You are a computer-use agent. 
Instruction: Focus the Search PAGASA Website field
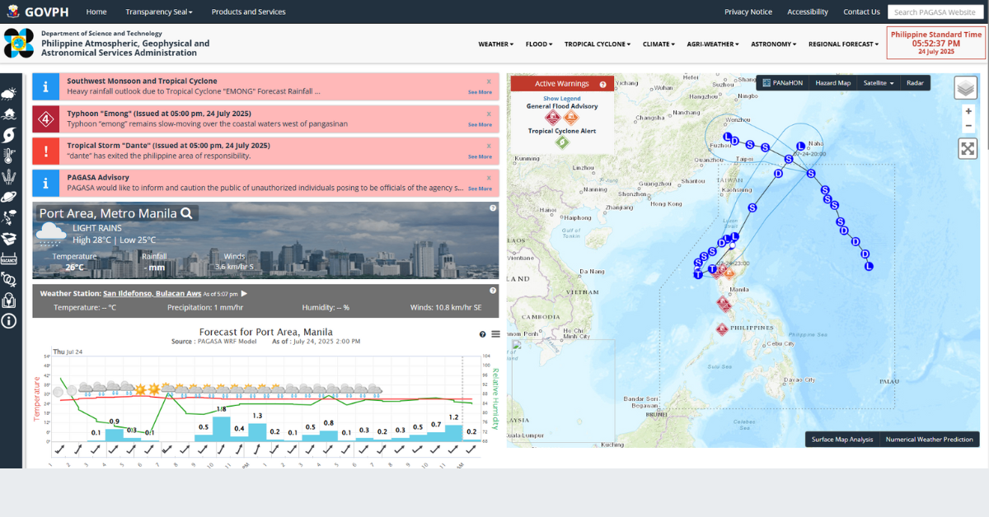click(935, 12)
